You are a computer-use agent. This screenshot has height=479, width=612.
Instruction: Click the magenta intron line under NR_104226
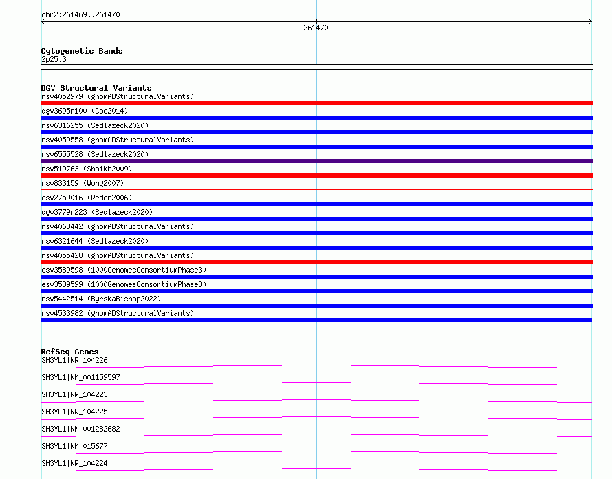click(x=316, y=365)
